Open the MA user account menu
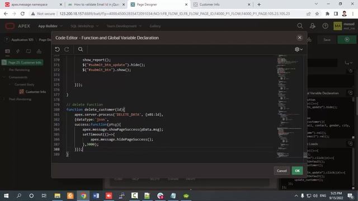 (344, 26)
